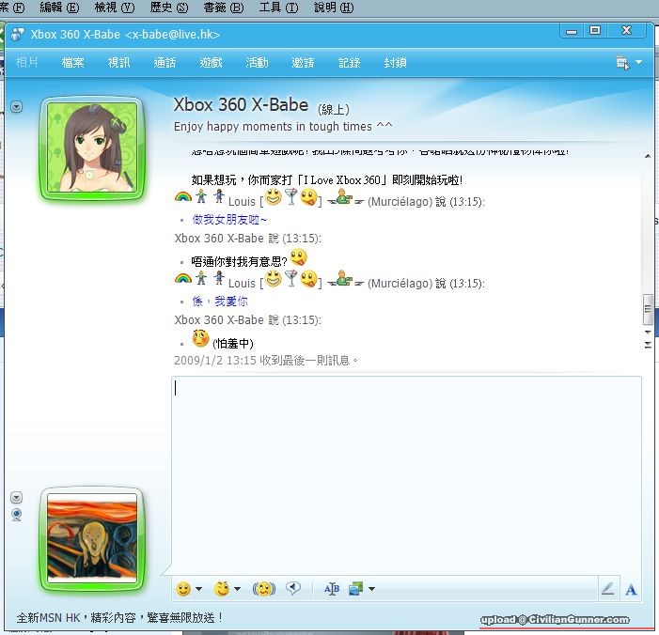659x635 pixels.
Task: Open the 全新MSN HK promo link
Action: (x=120, y=617)
